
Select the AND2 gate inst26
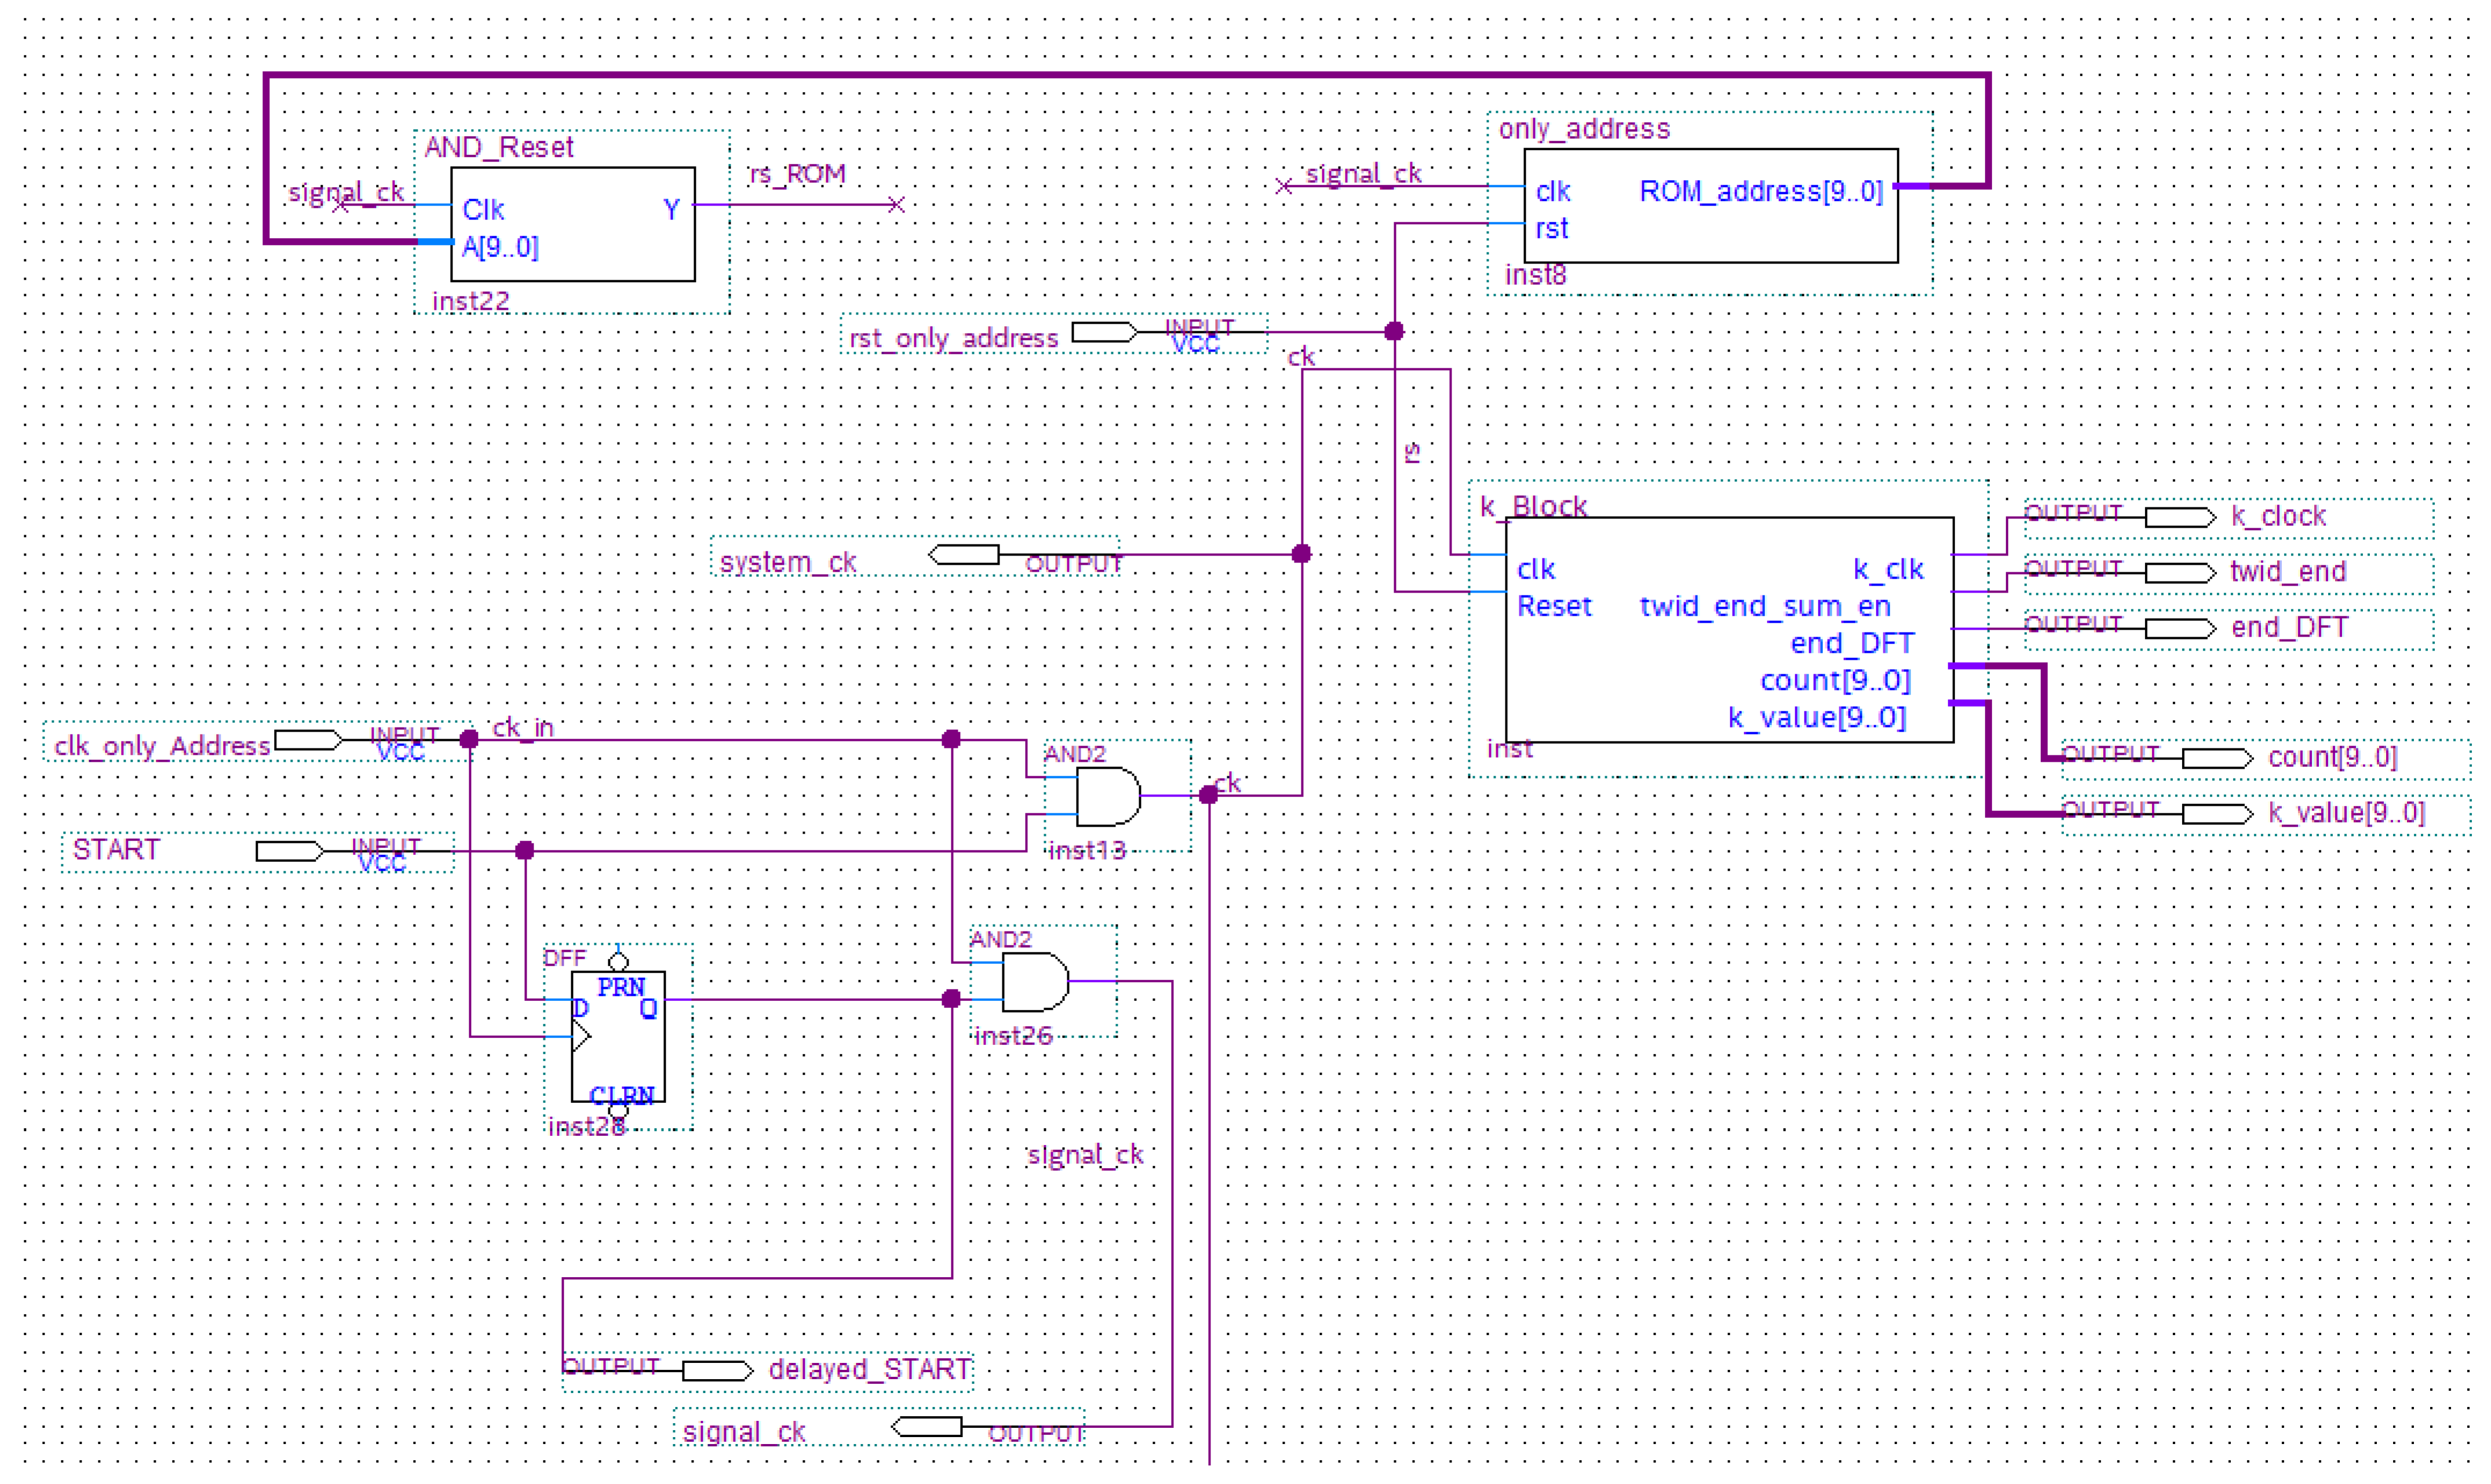click(x=1033, y=982)
